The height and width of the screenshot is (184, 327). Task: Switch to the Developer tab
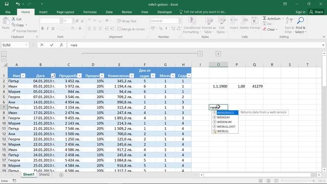(165, 12)
